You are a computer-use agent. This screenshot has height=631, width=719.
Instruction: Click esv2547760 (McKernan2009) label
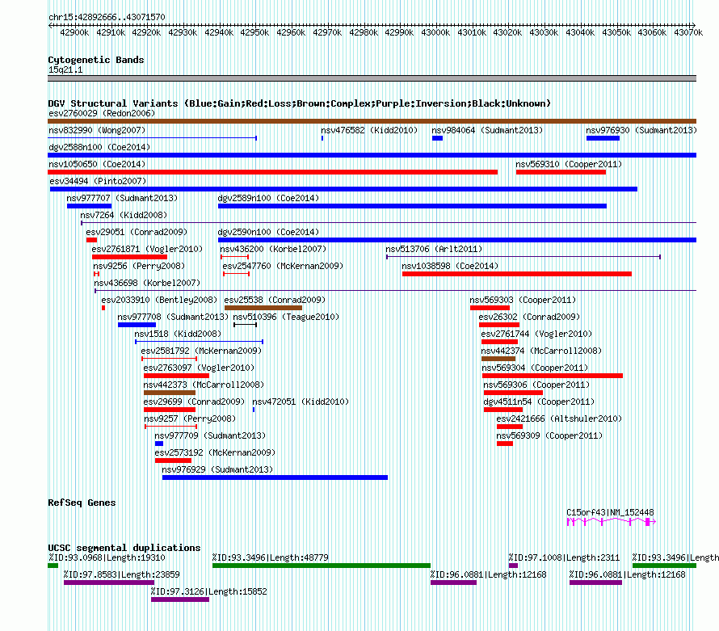(283, 266)
